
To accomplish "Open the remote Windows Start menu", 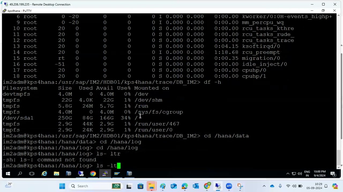I will tap(8, 174).
